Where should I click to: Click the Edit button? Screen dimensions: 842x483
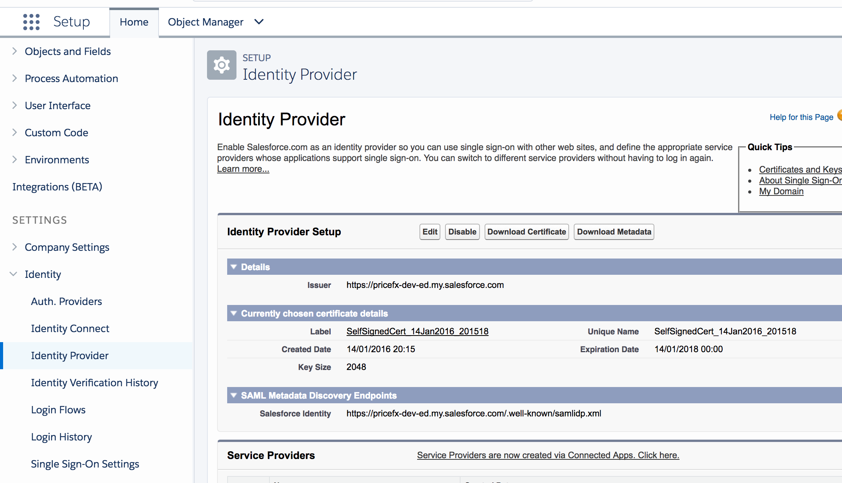[x=430, y=231]
